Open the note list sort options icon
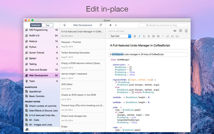The image size is (214, 134). click(101, 25)
